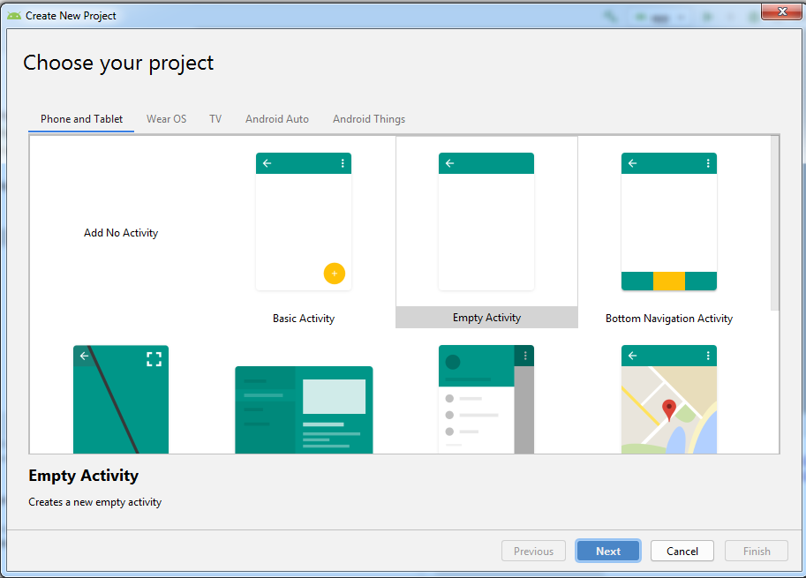
Task: Click the yellow bottom navigation bar segment
Action: (x=669, y=281)
